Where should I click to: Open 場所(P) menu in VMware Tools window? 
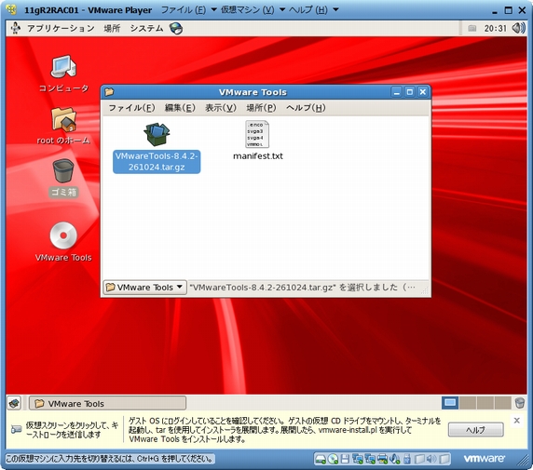(x=261, y=108)
